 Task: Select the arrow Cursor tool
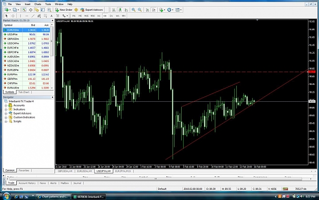click(7, 16)
